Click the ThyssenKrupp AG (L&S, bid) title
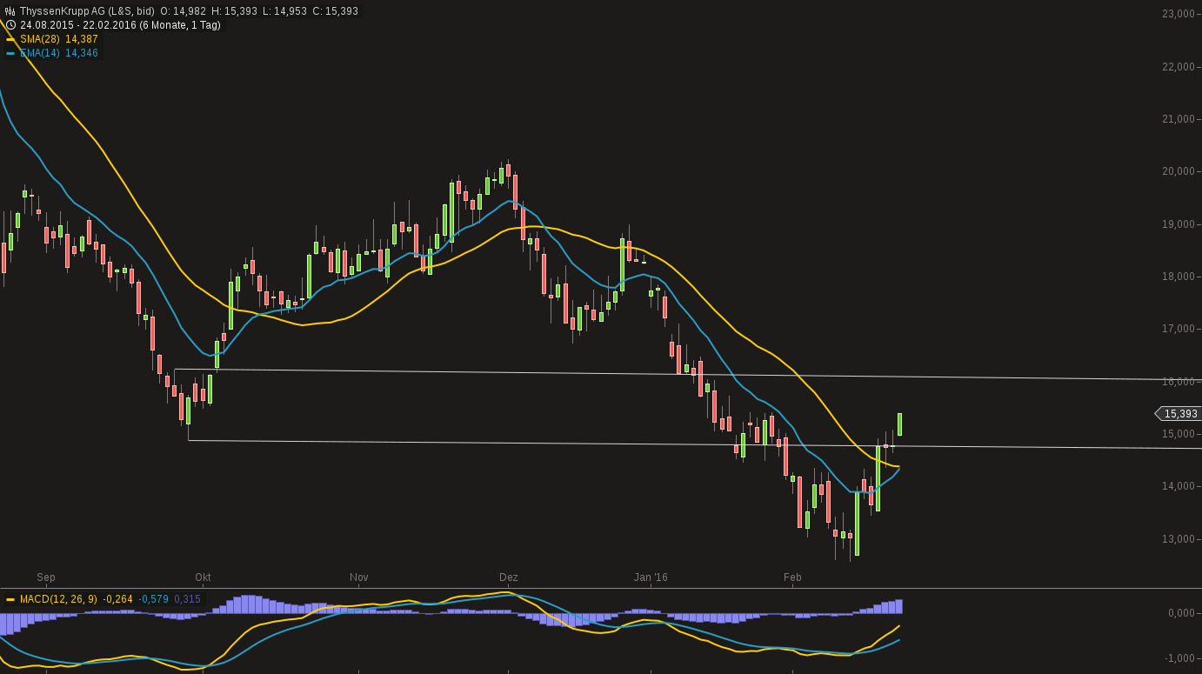1202x674 pixels. pyautogui.click(x=87, y=11)
